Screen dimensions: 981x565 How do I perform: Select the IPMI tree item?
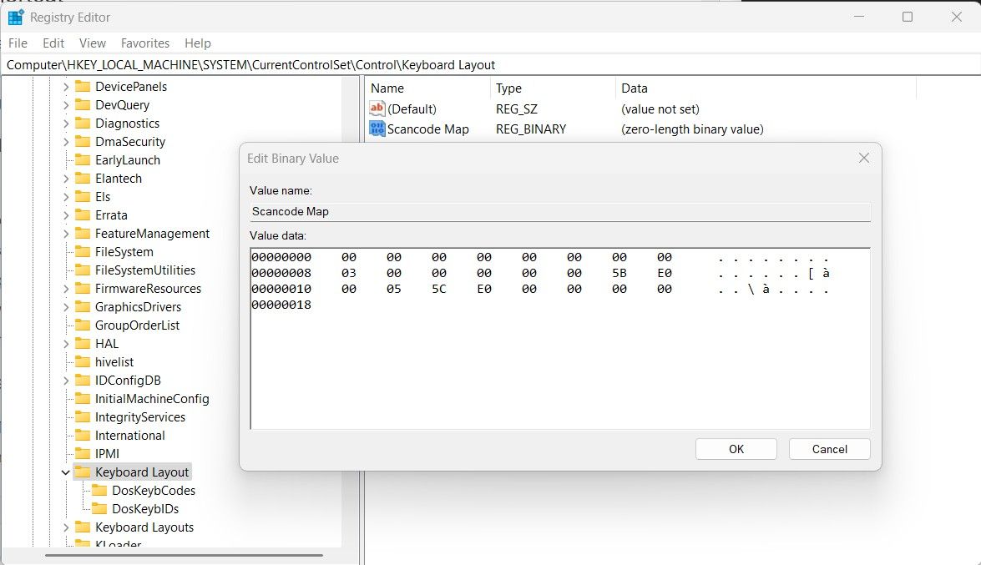pos(107,454)
